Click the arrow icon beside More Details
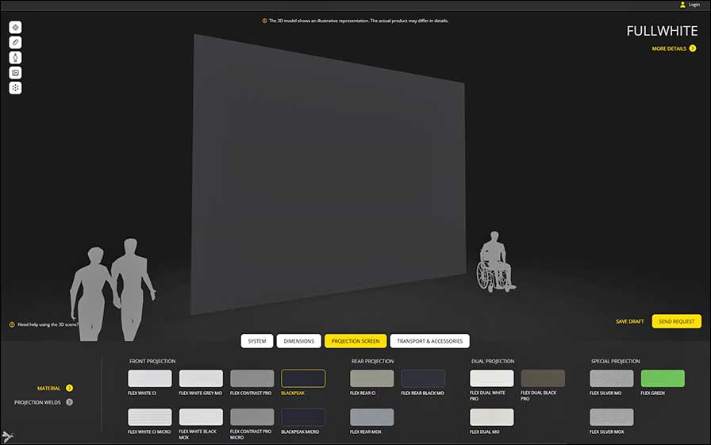The image size is (711, 445). pos(693,48)
